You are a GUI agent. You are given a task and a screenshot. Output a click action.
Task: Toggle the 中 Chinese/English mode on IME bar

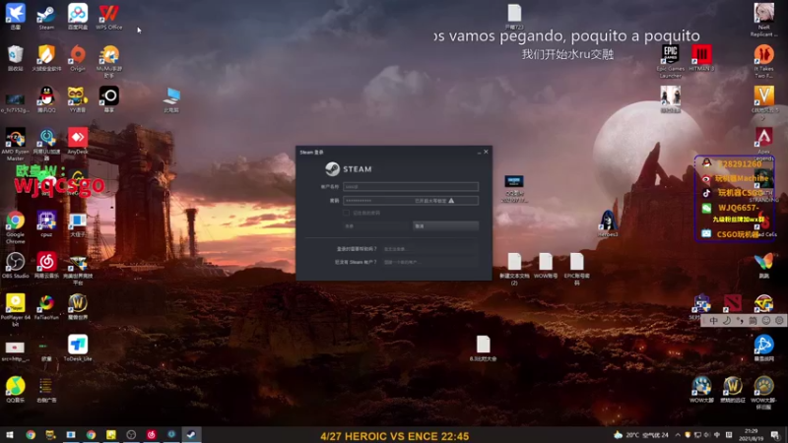(713, 321)
